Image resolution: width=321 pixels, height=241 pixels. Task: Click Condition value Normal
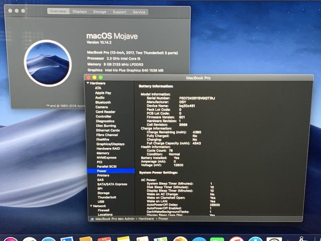pyautogui.click(x=174, y=154)
